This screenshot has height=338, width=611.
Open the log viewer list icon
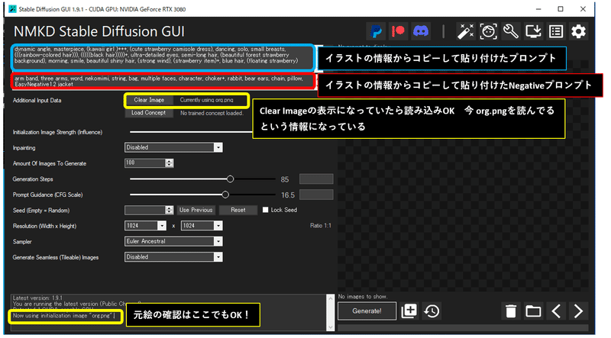556,31
